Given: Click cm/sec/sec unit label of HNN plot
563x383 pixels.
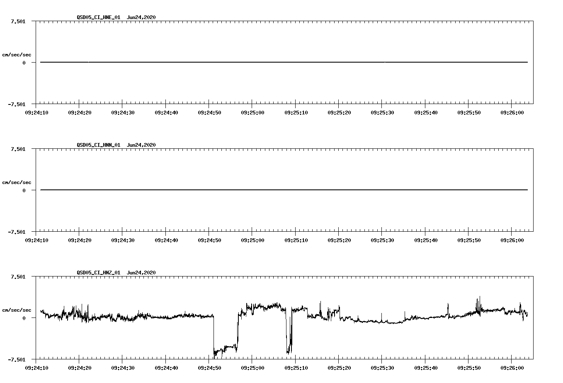Looking at the screenshot, I should [x=17, y=182].
